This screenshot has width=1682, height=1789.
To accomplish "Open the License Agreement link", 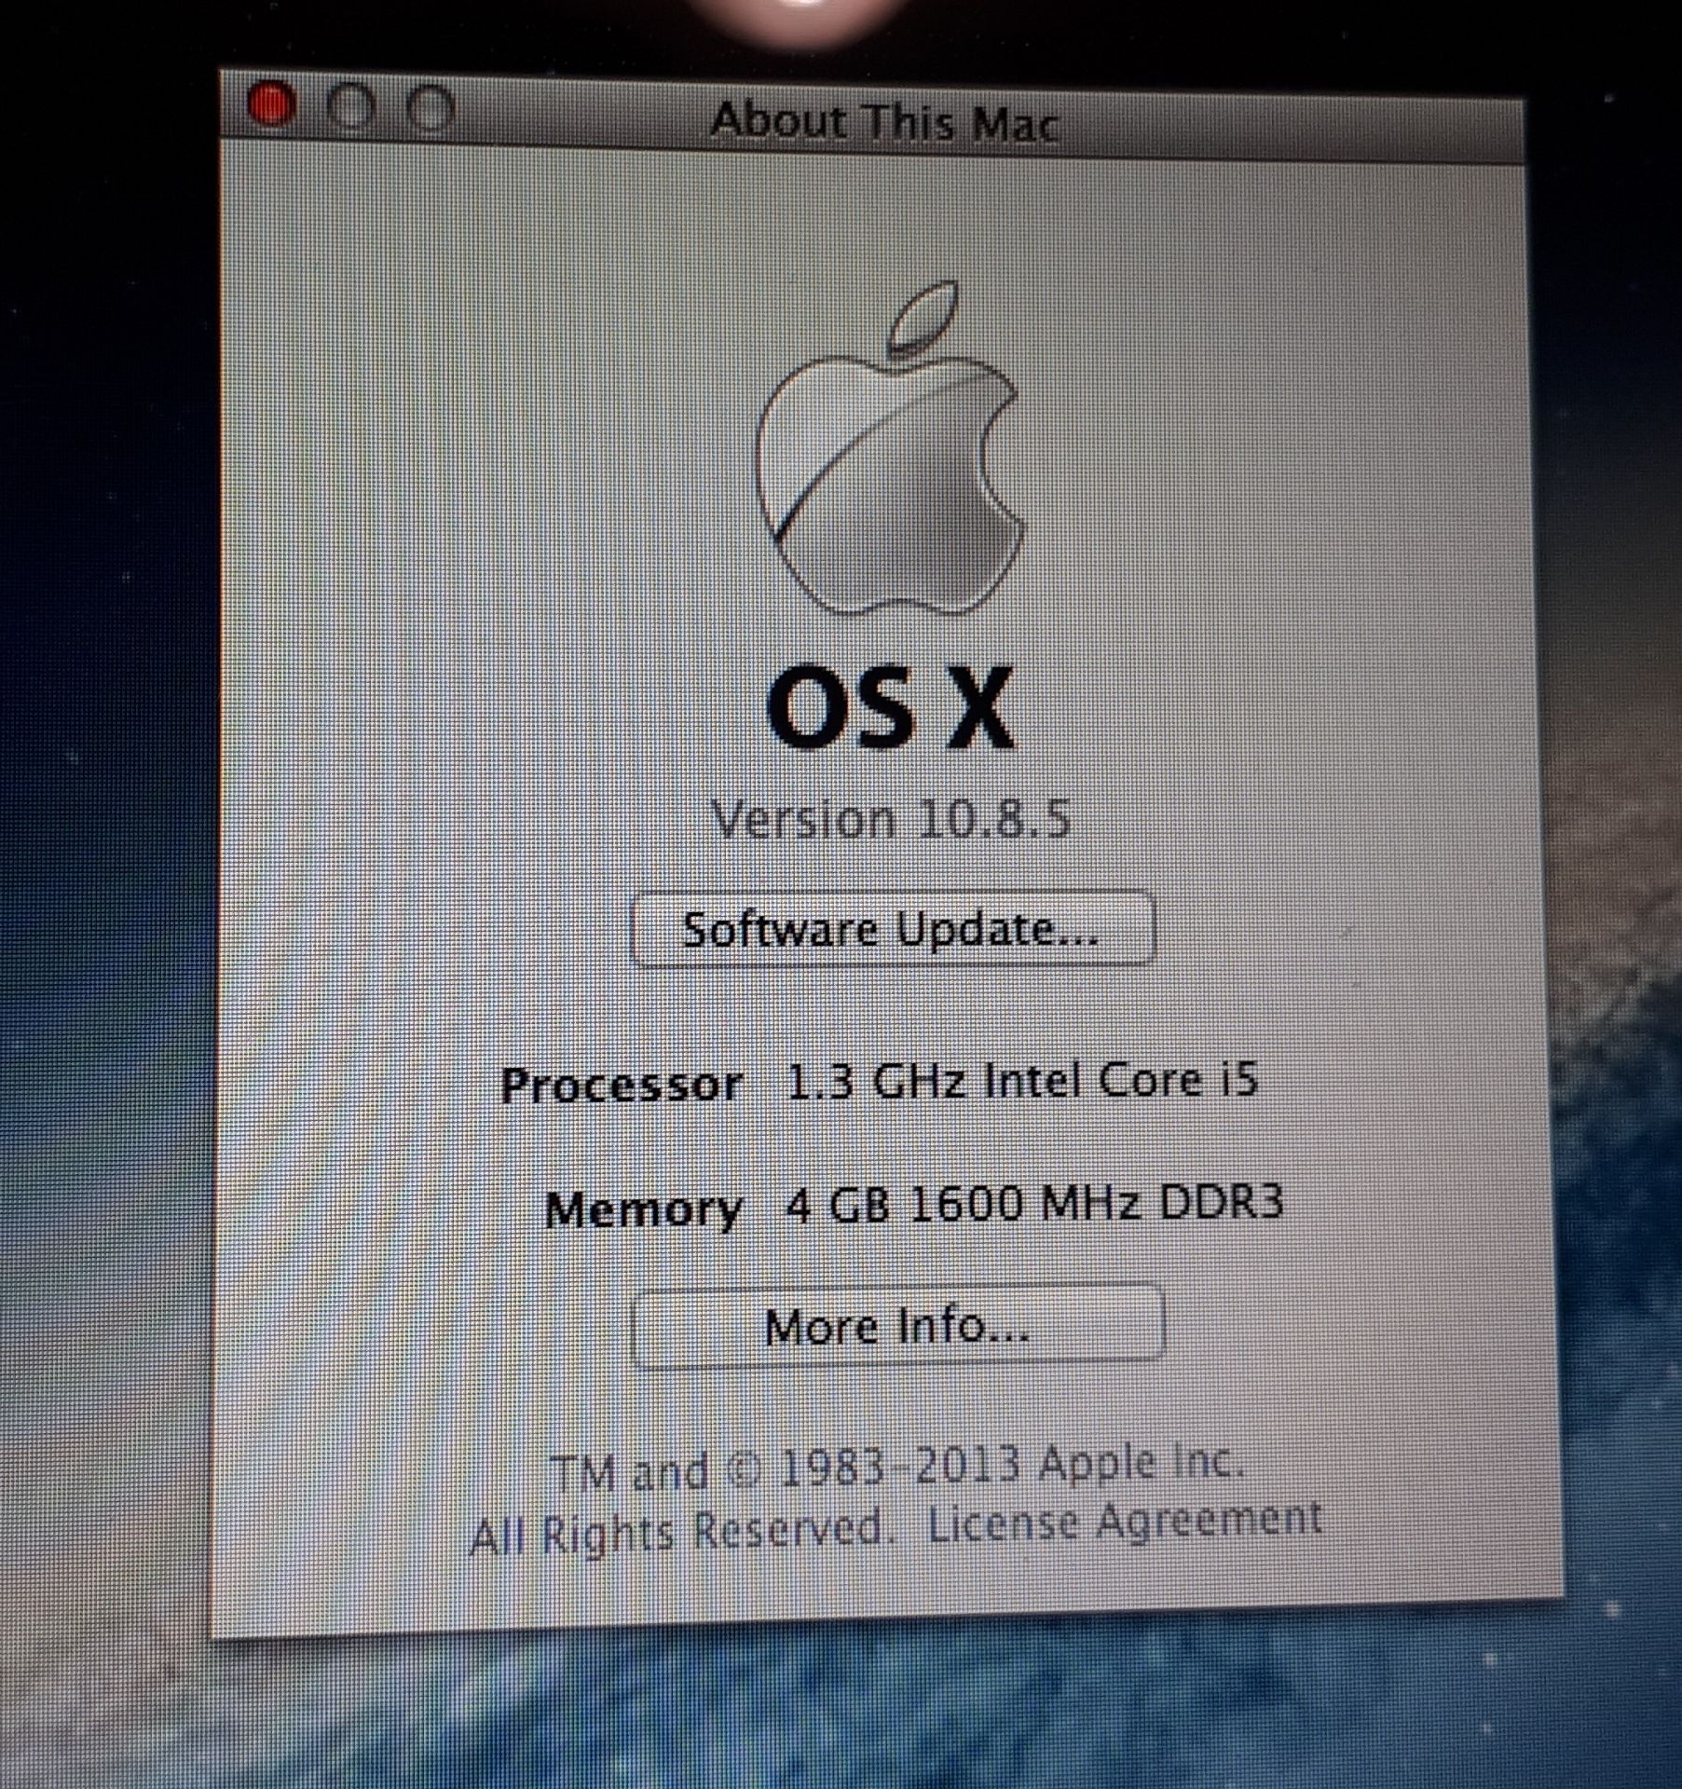I will click(x=1124, y=1523).
